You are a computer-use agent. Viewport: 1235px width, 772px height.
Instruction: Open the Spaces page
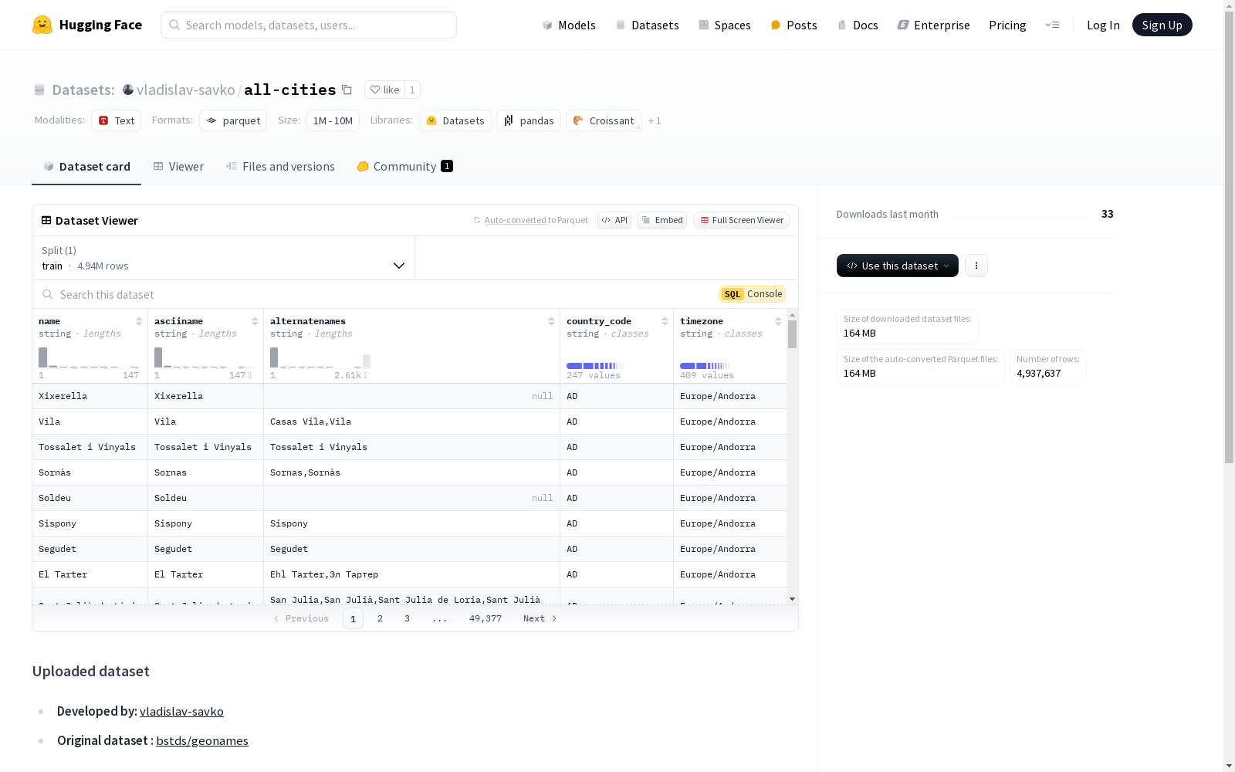(x=725, y=25)
